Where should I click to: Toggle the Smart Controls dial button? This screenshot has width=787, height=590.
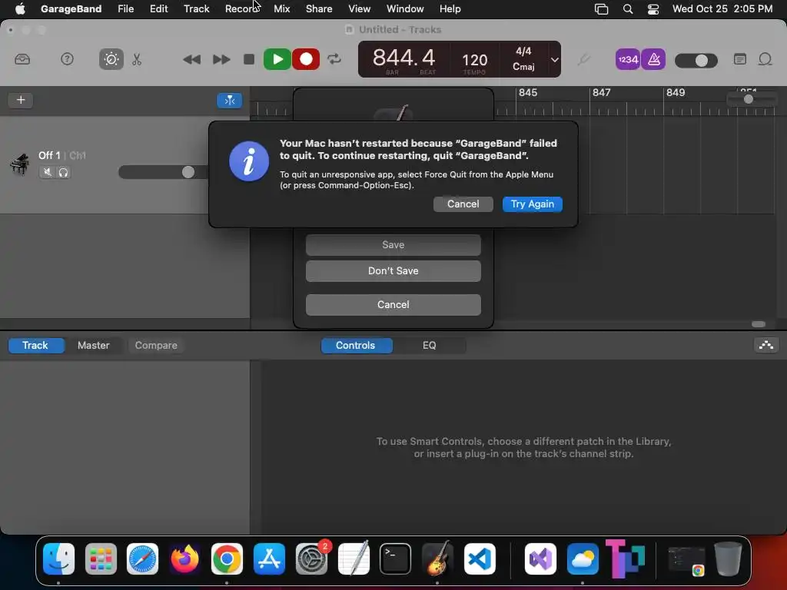[x=111, y=59]
